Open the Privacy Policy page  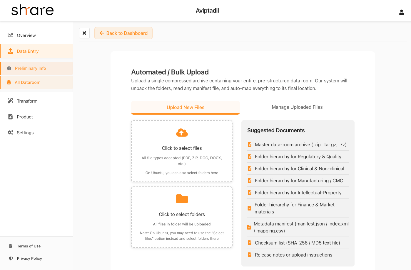[29, 258]
